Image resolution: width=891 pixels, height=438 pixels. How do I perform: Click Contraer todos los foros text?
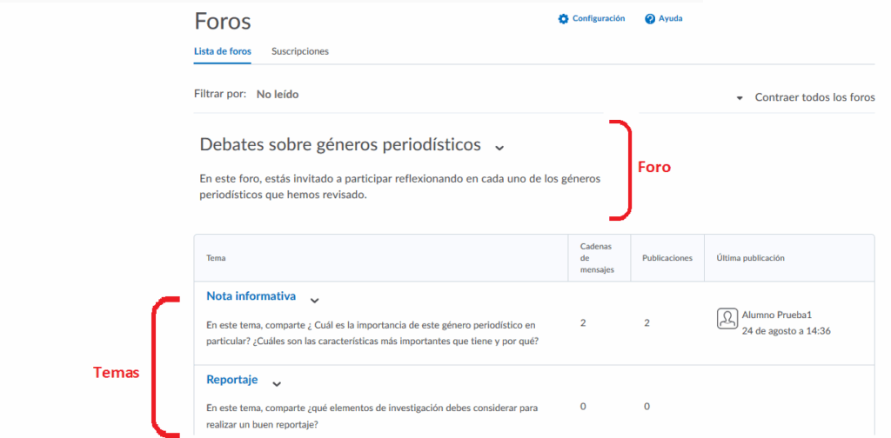coord(814,97)
